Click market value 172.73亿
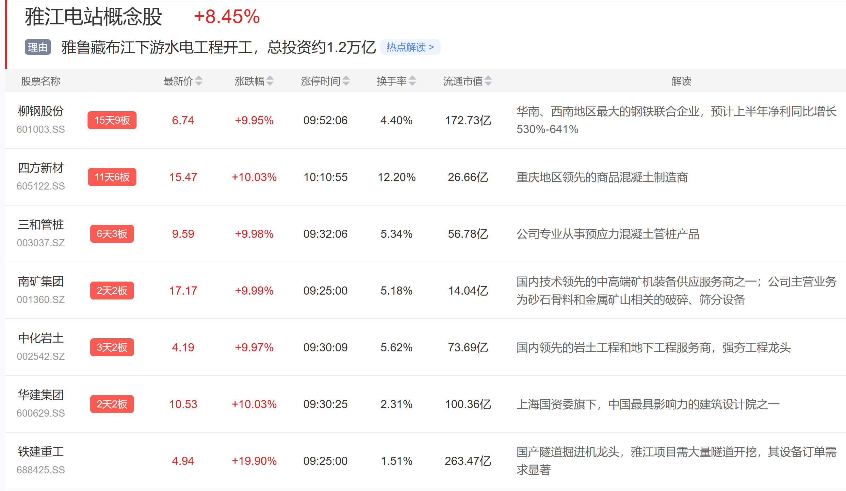Image resolution: width=846 pixels, height=491 pixels. 468,120
